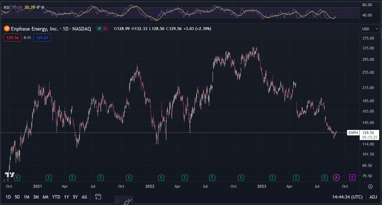The height and width of the screenshot is (205, 382).
Task: Toggle ADJ adjusted data button
Action: 373,197
